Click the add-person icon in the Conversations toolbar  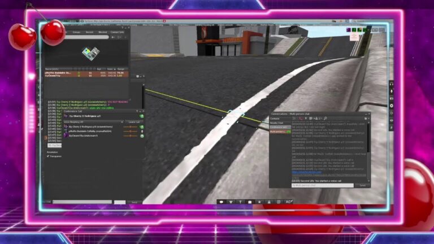click(x=316, y=119)
